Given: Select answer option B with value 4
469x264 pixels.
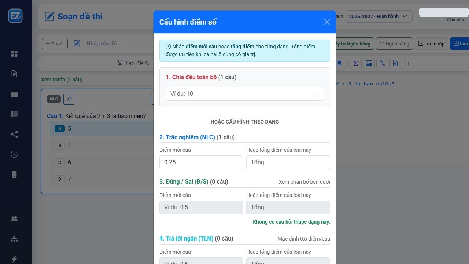Looking at the screenshot, I should [x=102, y=146].
